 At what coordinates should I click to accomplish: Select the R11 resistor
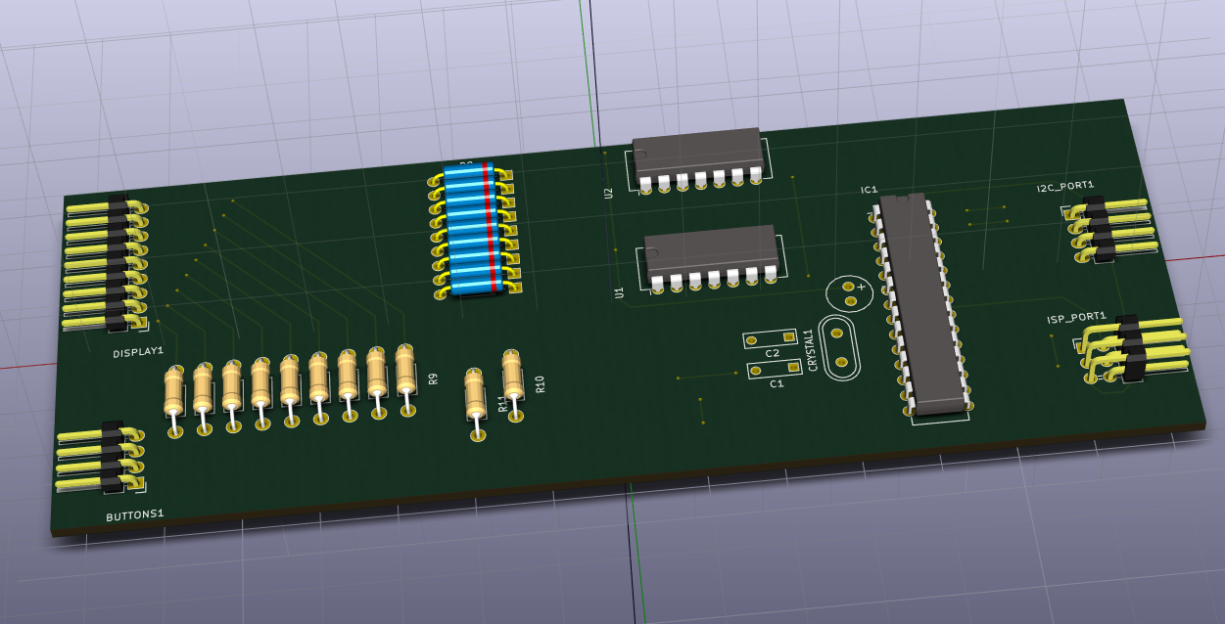(x=475, y=397)
